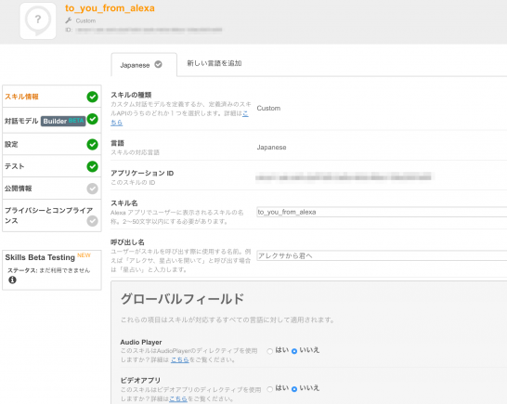
Task: Select はい for Audio Player
Action: point(269,351)
